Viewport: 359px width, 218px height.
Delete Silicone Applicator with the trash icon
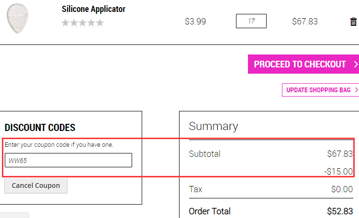[x=353, y=22]
